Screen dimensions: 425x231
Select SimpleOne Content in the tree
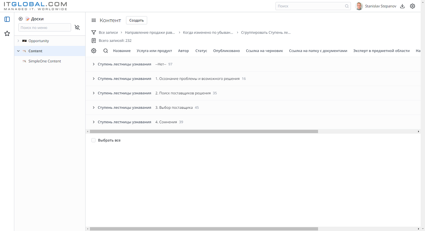tap(45, 61)
